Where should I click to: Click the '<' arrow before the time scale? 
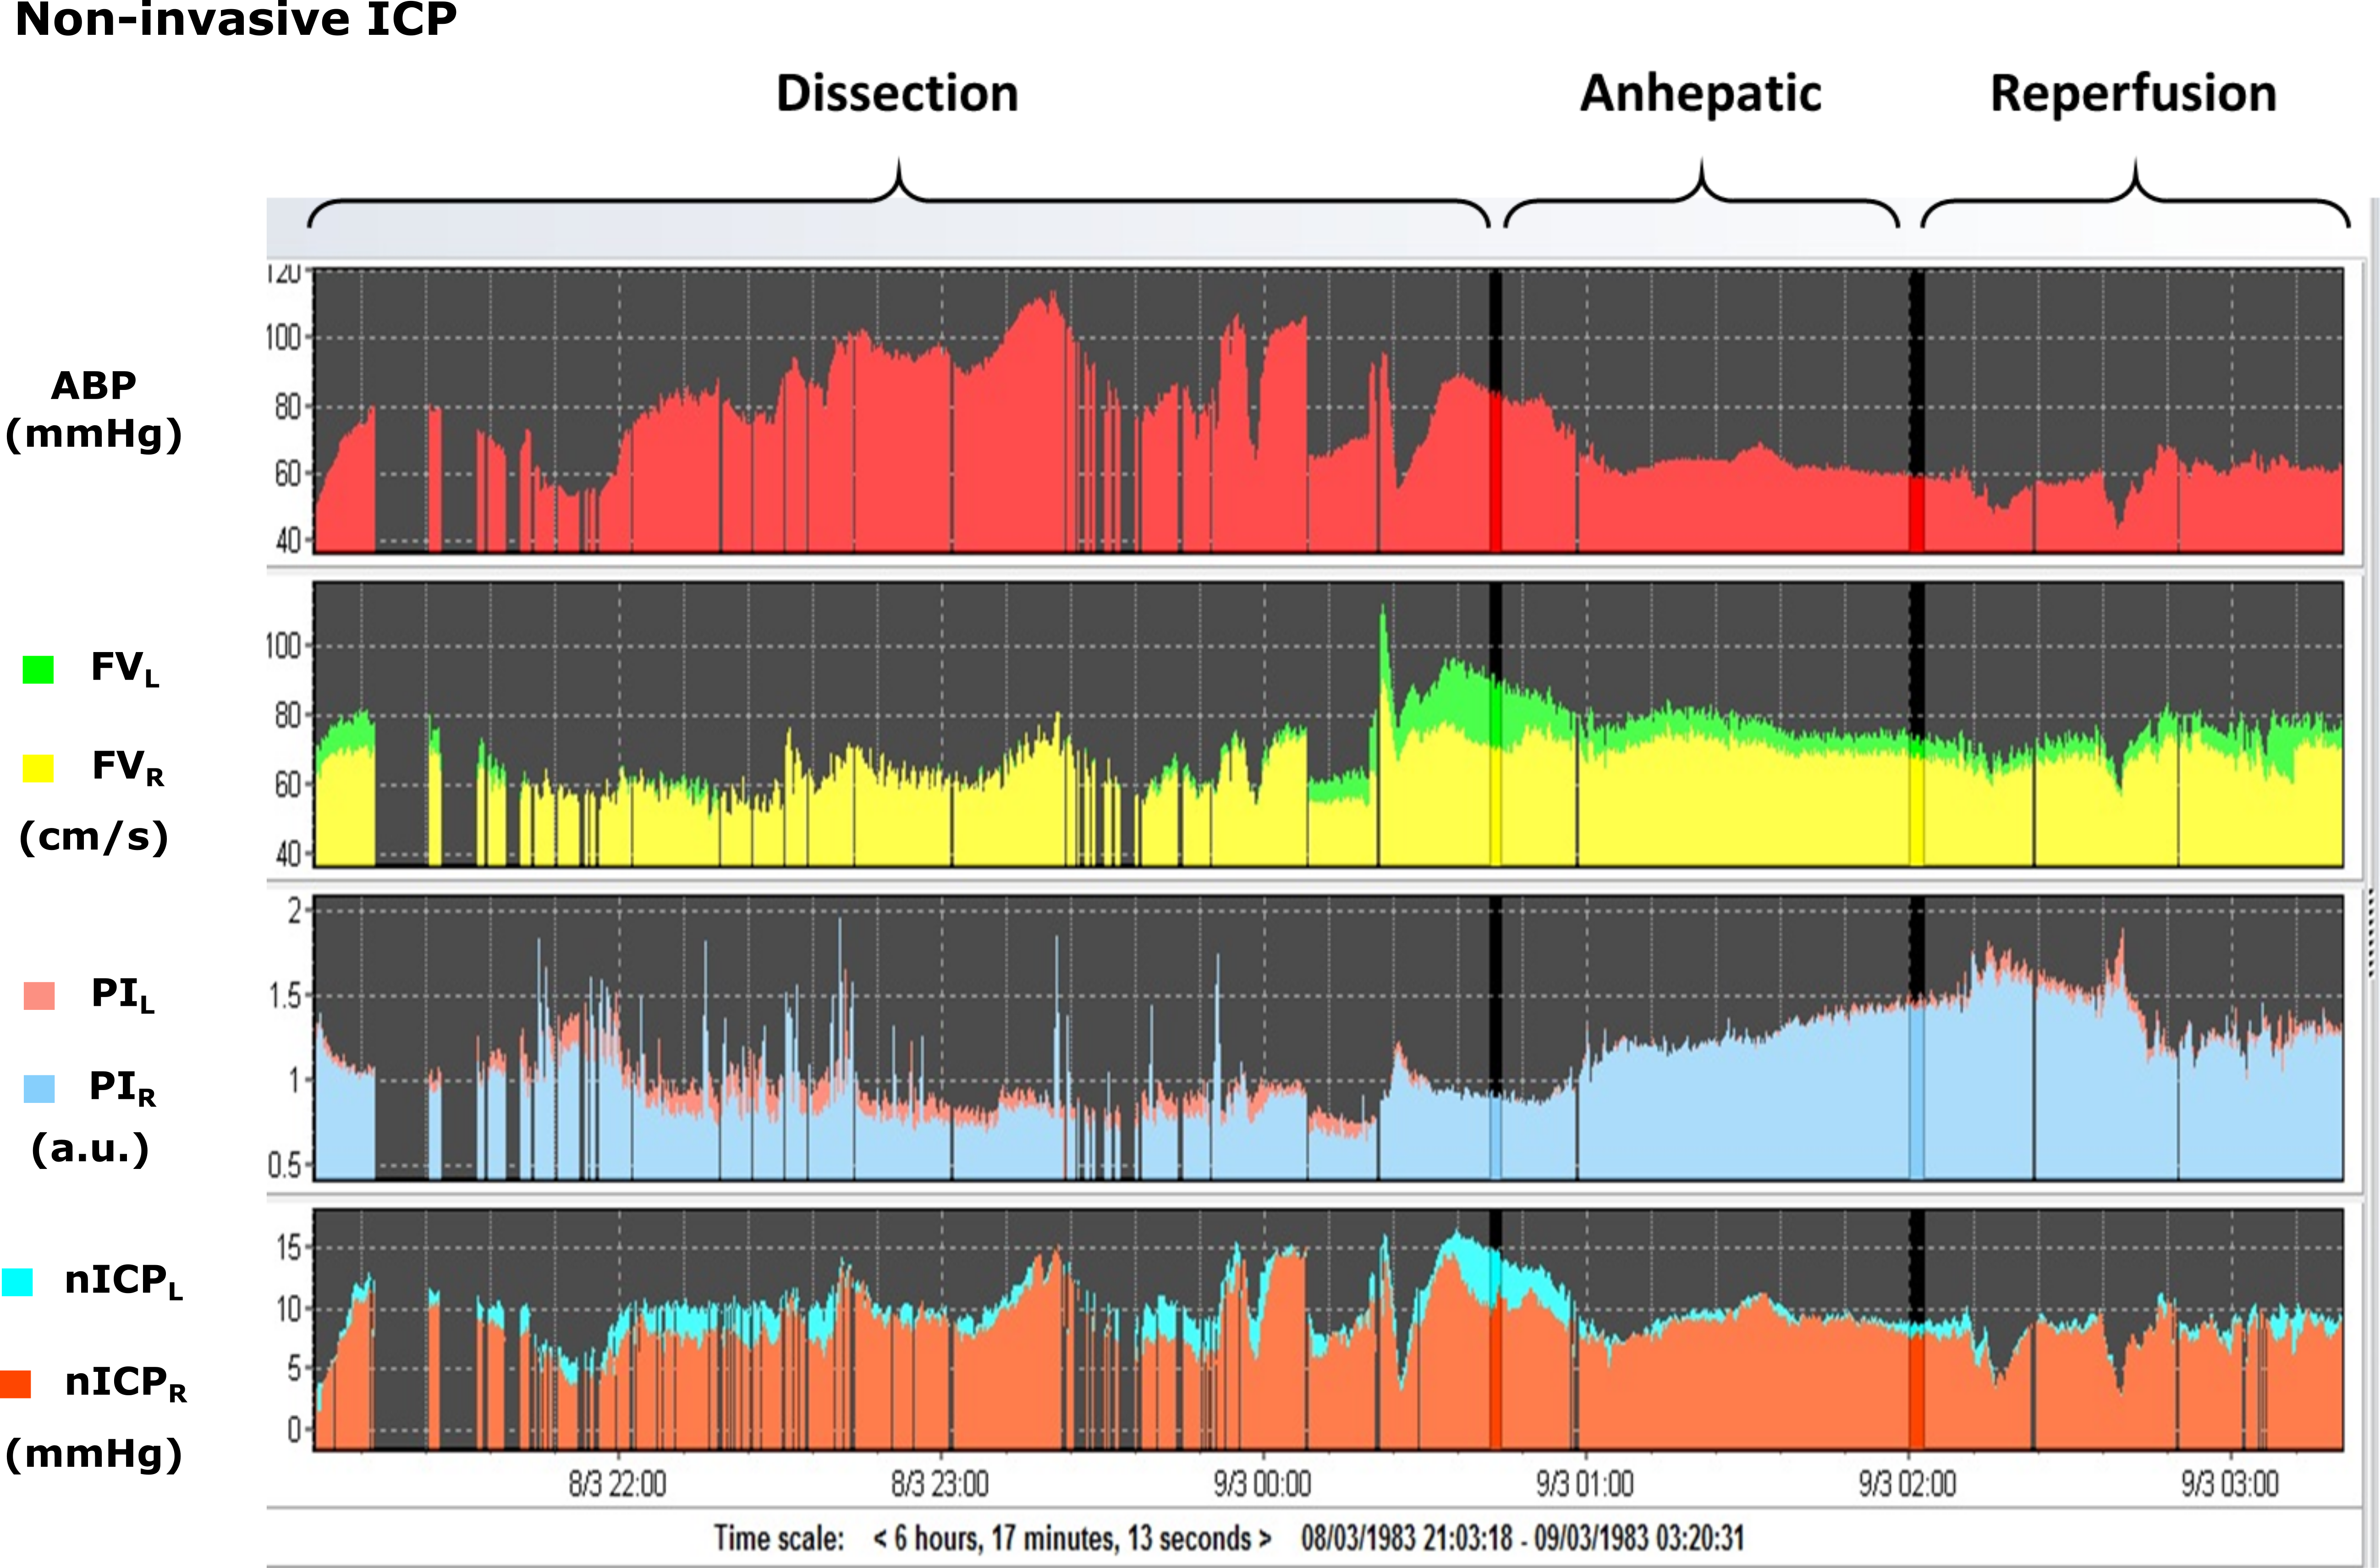(880, 1538)
